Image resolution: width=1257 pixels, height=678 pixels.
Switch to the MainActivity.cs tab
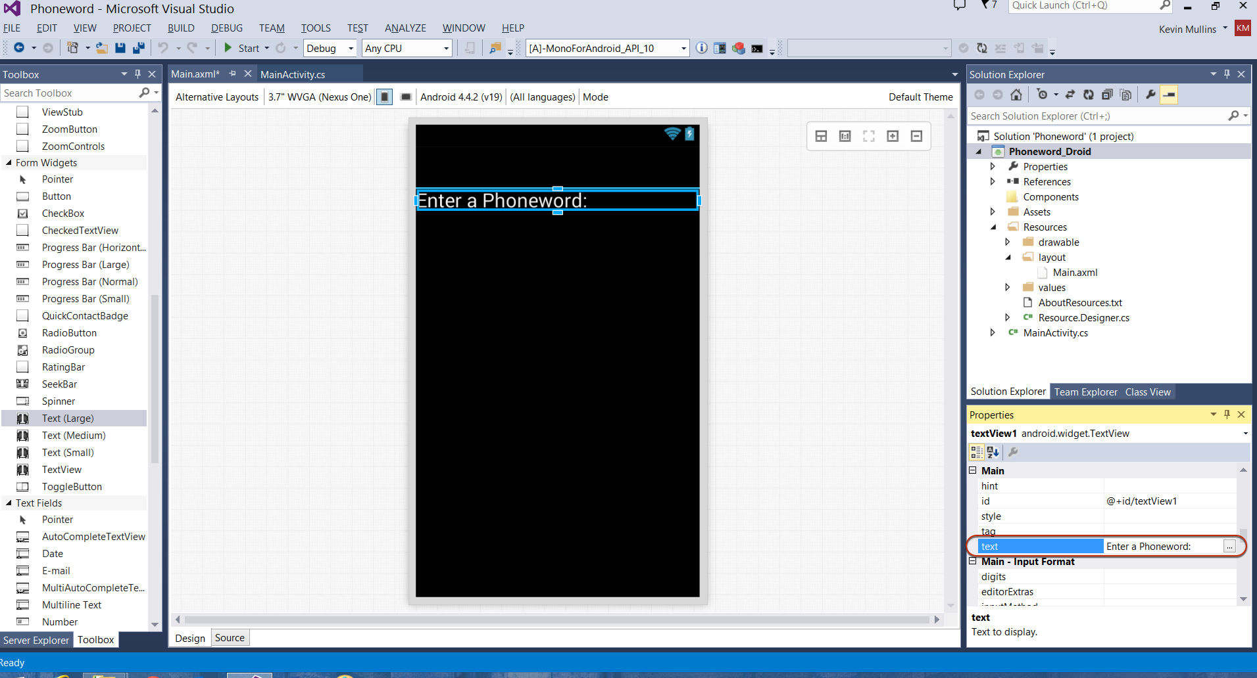tap(293, 74)
